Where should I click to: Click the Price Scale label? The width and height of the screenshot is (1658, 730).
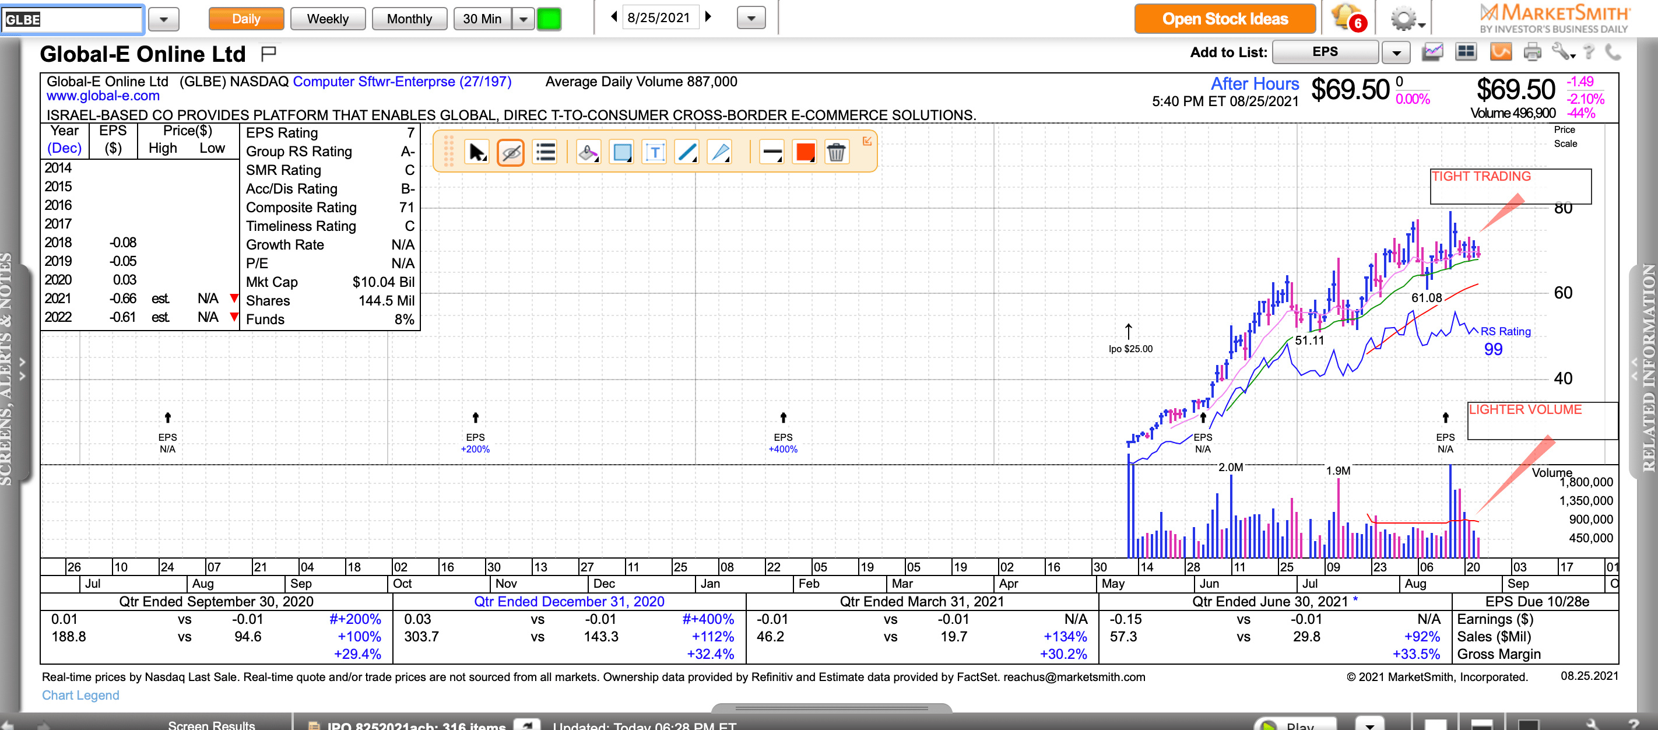(x=1565, y=136)
